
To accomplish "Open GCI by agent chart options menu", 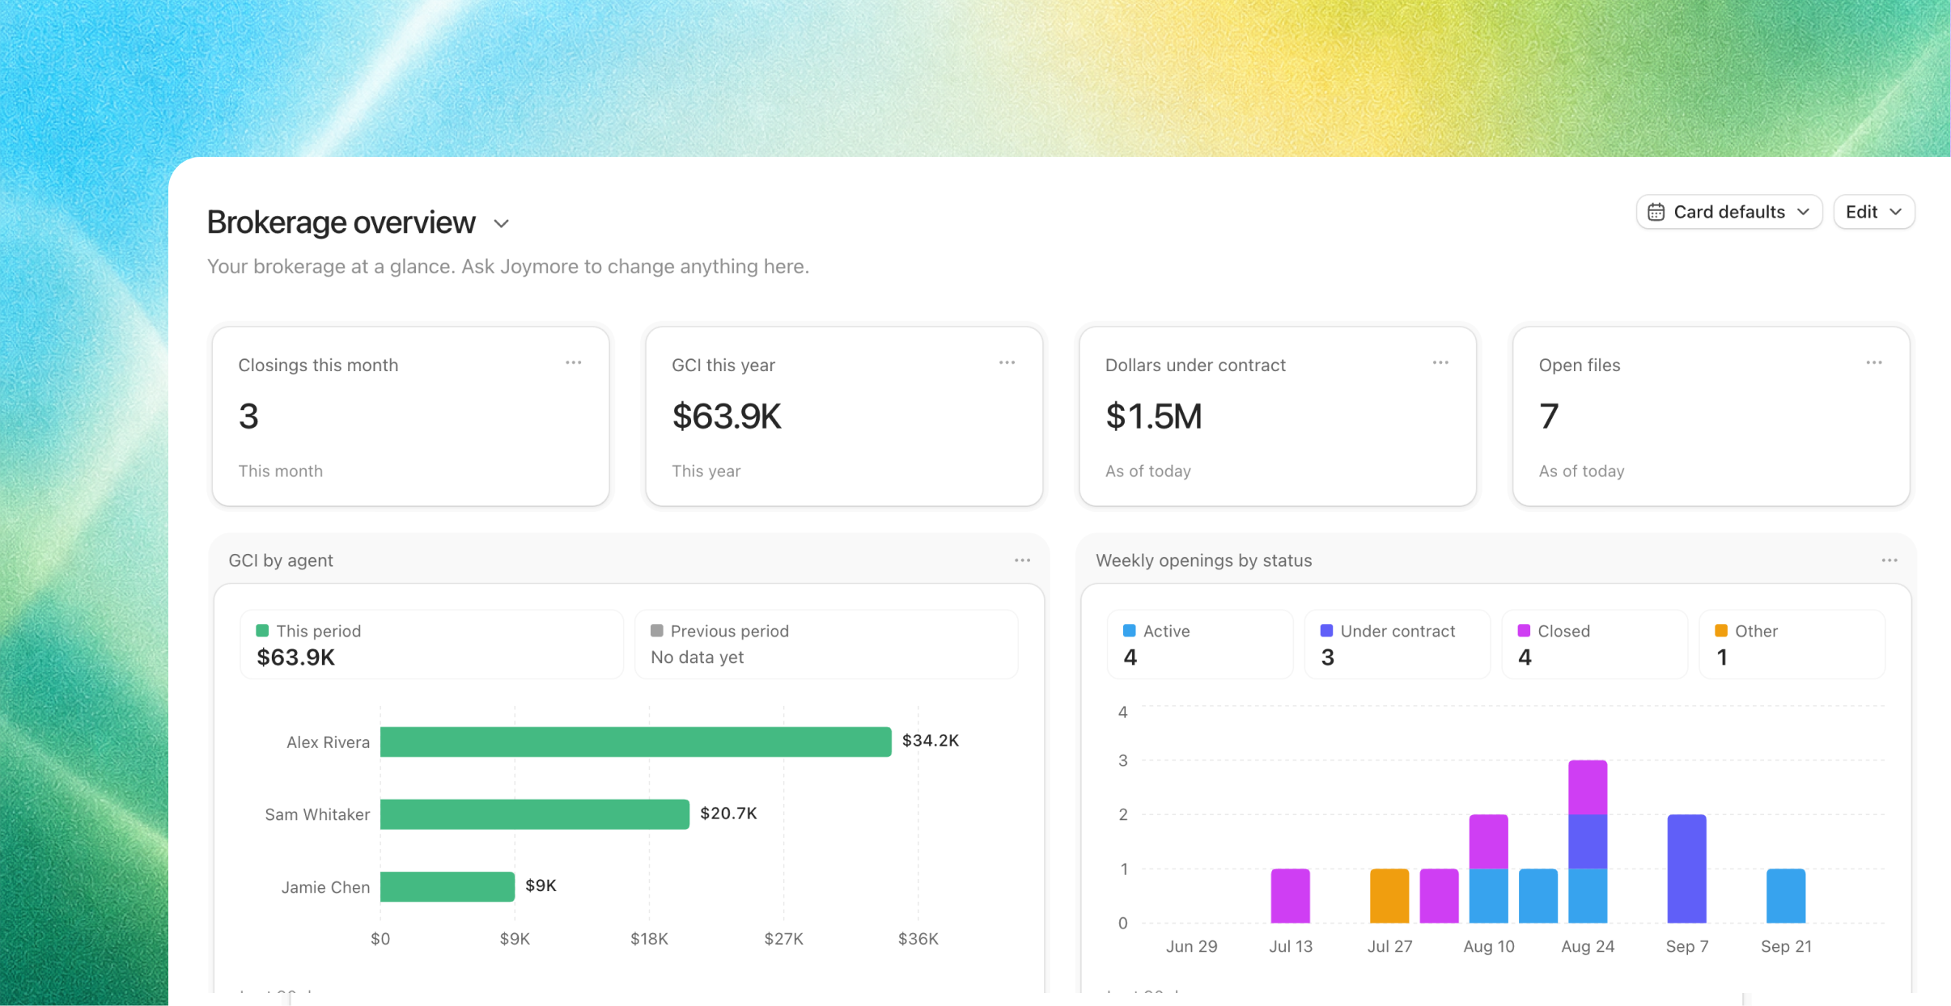I will coord(1022,560).
